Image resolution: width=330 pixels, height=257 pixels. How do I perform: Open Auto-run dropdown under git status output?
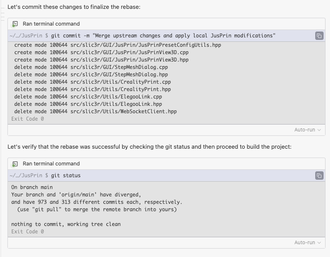[307, 243]
